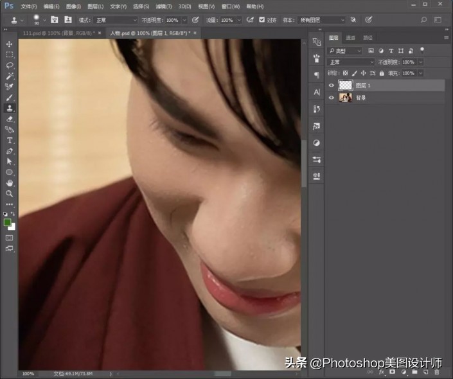Open the 滤镜(T) menu
Image resolution: width=453 pixels, height=379 pixels.
[x=164, y=6]
